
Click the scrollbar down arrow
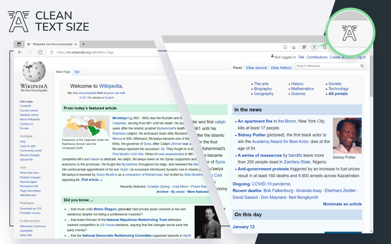point(371,231)
